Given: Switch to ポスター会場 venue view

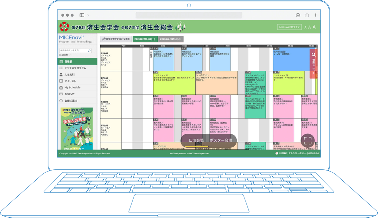Looking at the screenshot, I should [x=221, y=140].
